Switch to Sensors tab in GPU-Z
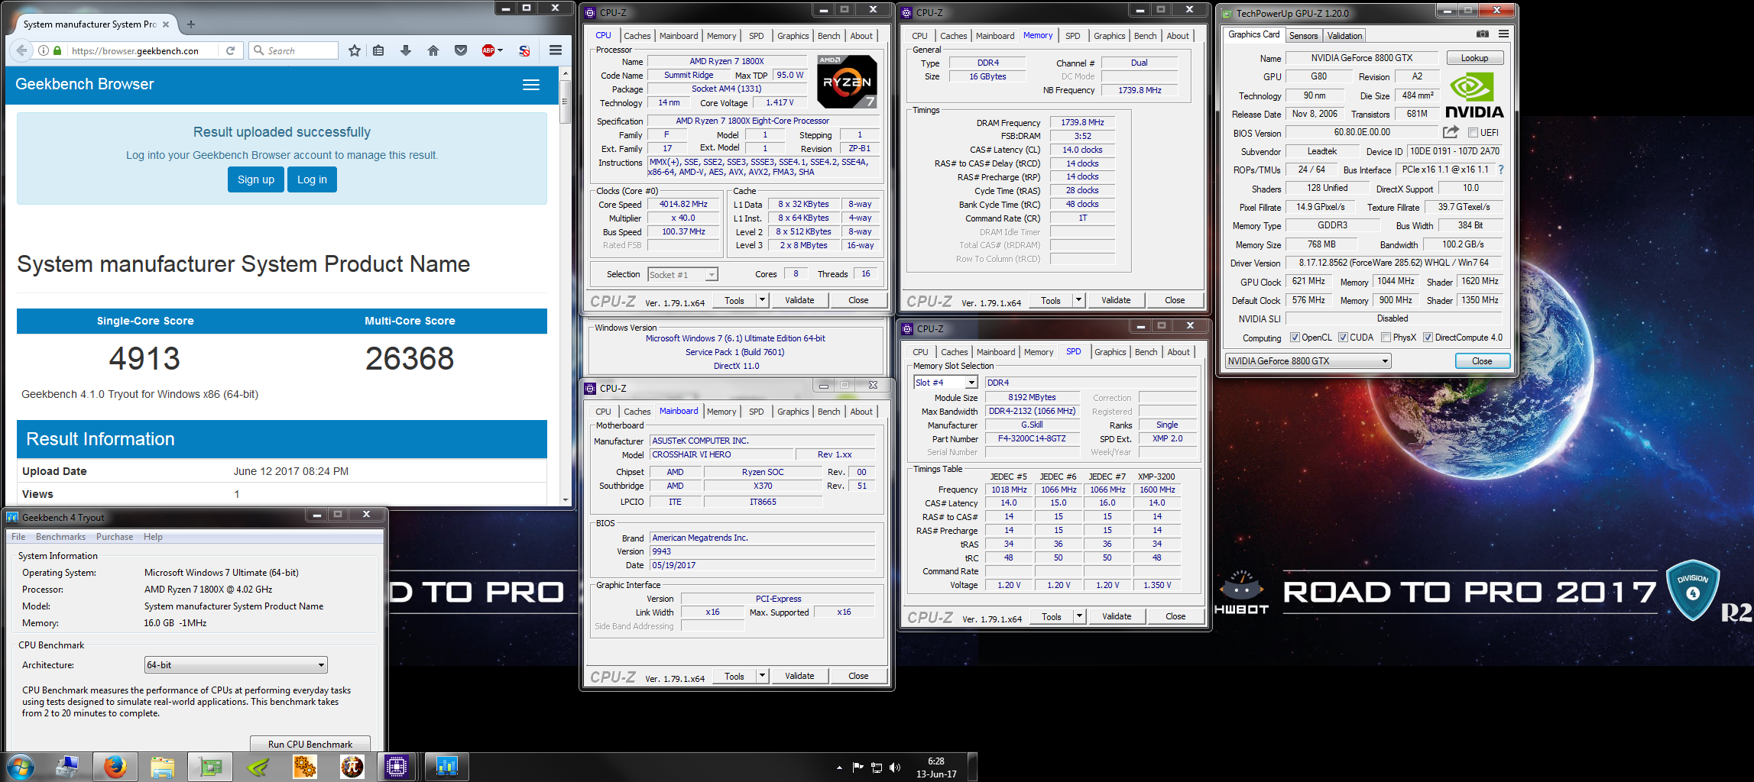 coord(1303,36)
